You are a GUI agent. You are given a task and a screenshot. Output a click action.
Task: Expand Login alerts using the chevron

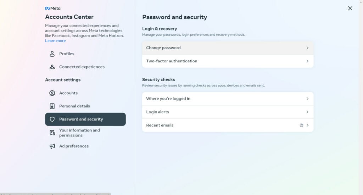pos(307,112)
